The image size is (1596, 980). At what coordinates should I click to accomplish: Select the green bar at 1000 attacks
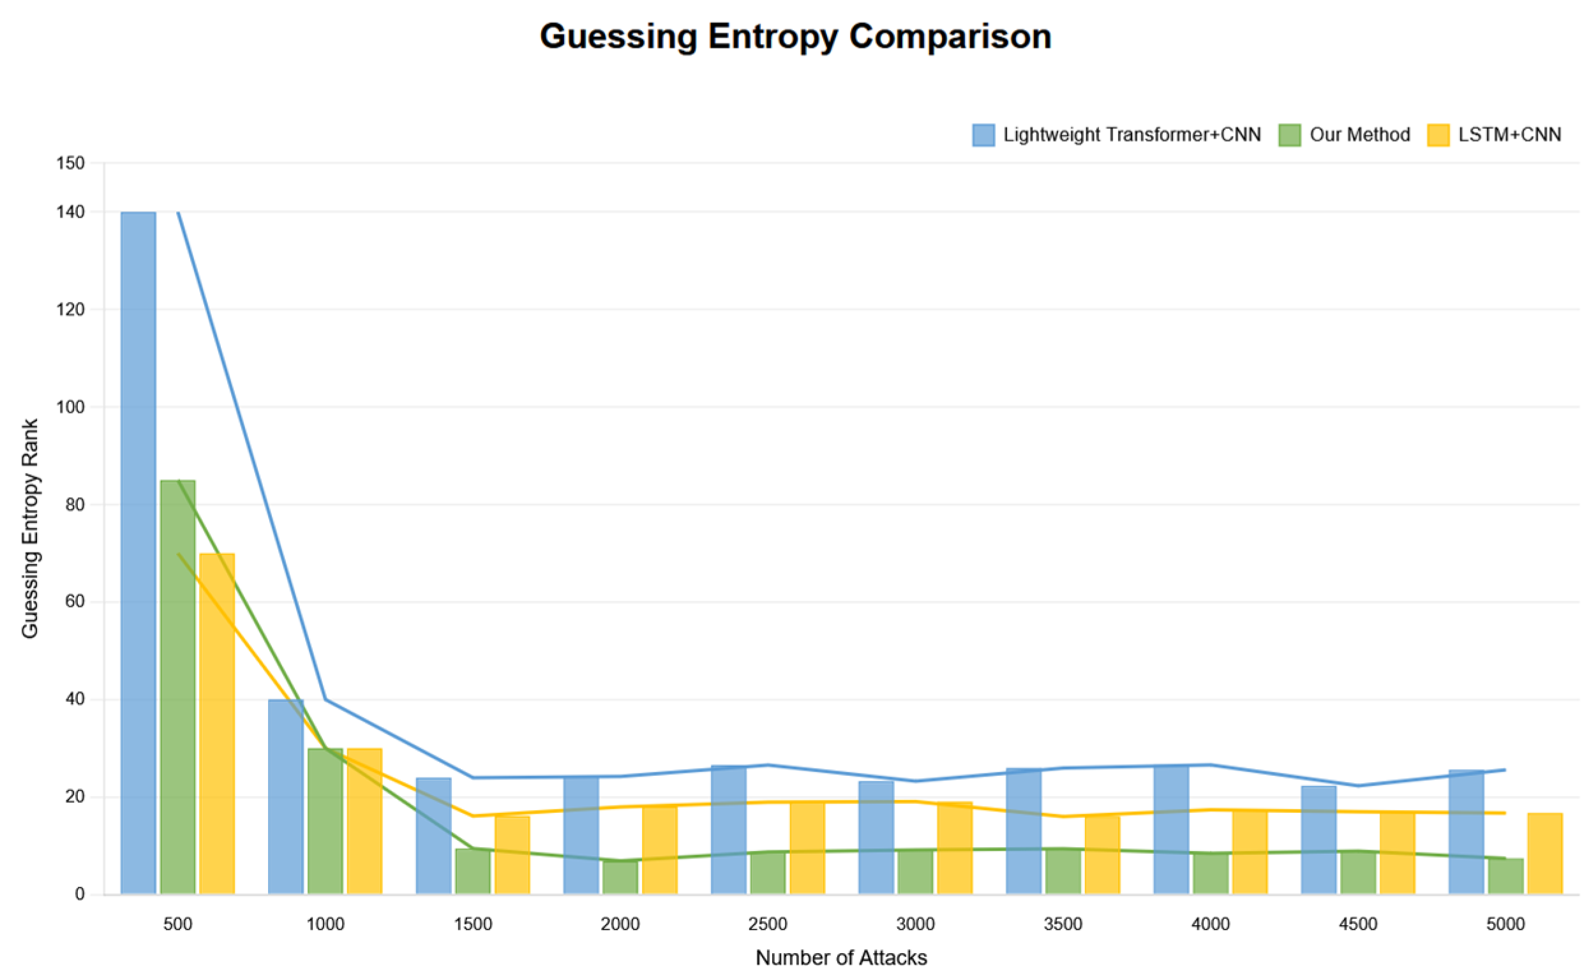325,821
